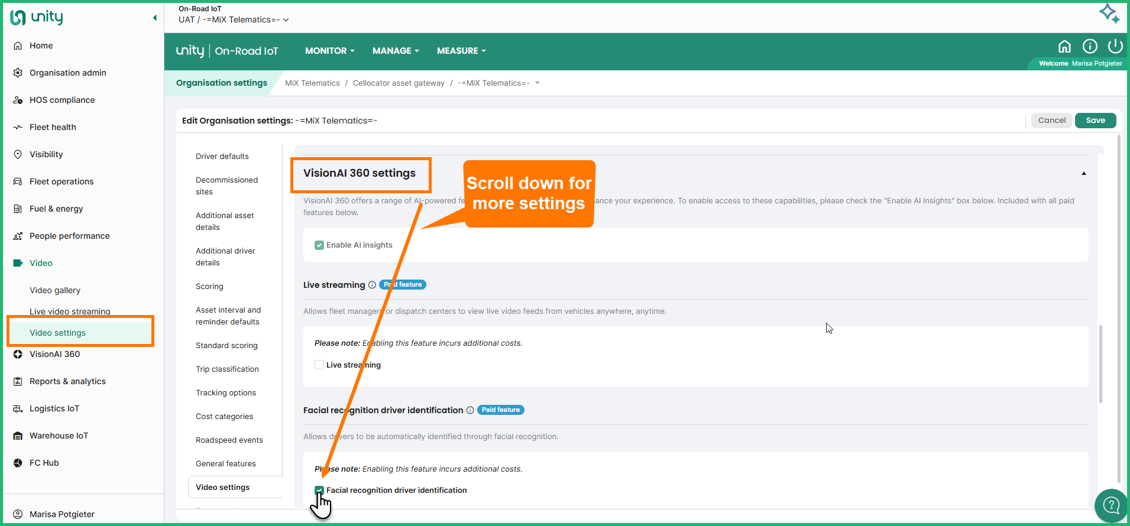Collapse the left sidebar arrow icon
This screenshot has height=526, width=1130.
point(155,18)
